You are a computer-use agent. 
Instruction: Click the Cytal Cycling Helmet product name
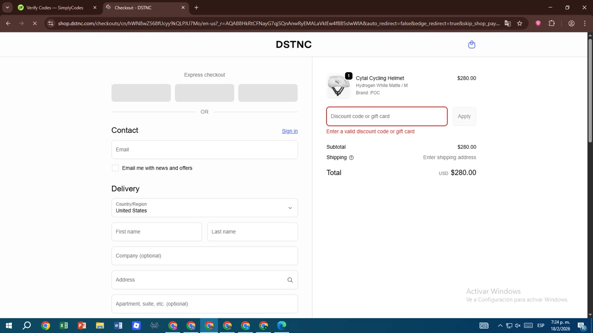[380, 78]
